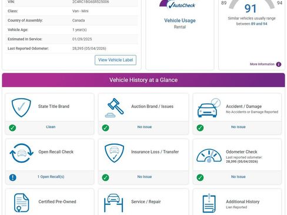Click green checkmark next to Clean status

(x=12, y=127)
